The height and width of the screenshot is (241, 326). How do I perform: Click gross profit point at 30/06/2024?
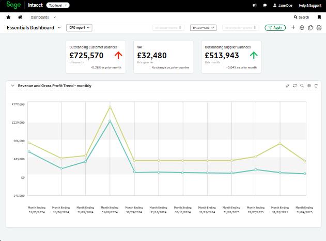61,168
